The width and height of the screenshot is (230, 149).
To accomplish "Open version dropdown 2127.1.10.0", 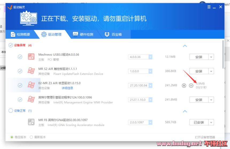I will pyautogui.click(x=150, y=100).
